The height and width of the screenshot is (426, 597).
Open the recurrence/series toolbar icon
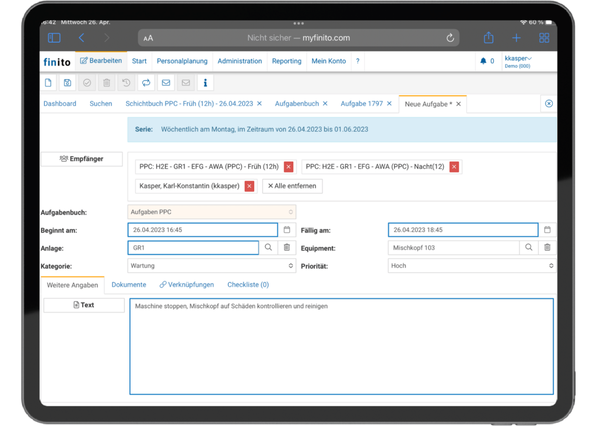pyautogui.click(x=146, y=82)
